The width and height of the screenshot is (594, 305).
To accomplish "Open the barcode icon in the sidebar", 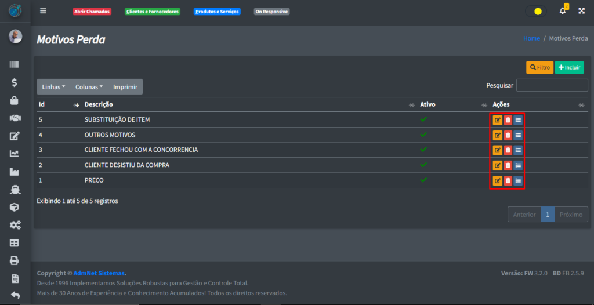I will (x=15, y=65).
